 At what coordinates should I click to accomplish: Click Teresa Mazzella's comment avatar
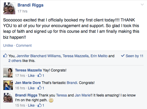[8, 73]
